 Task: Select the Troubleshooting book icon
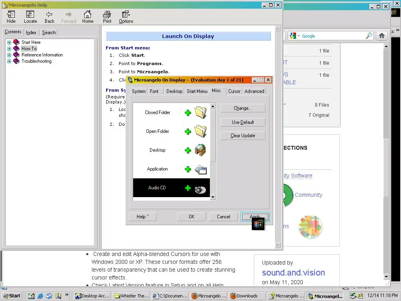point(16,61)
